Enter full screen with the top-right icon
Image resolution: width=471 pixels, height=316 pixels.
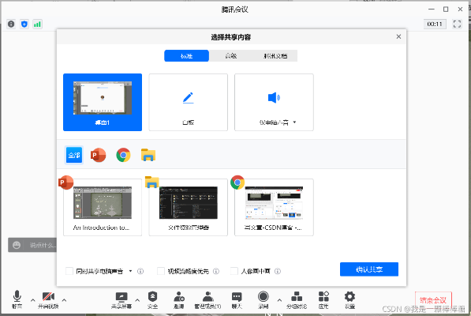457,24
